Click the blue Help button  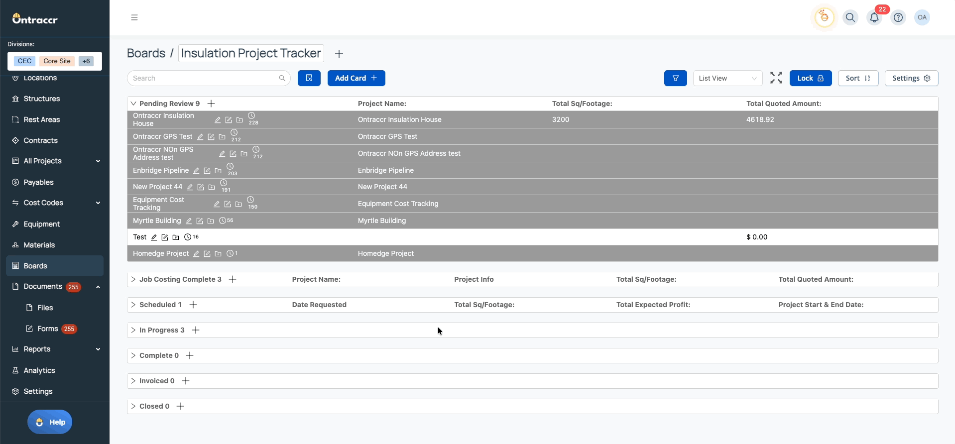point(50,422)
